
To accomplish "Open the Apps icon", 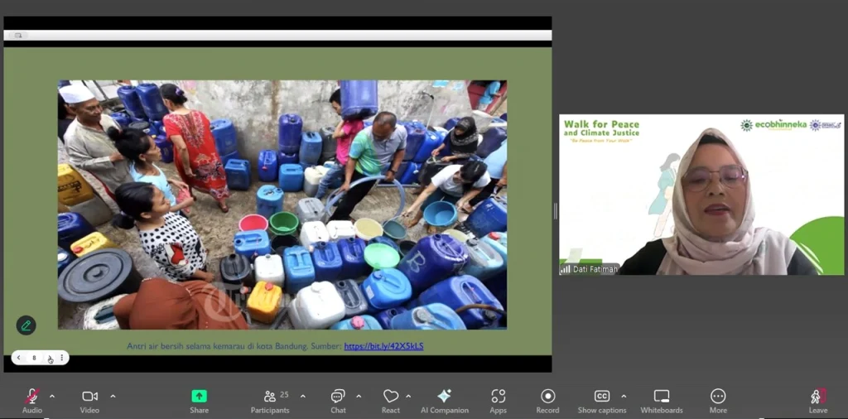I will click(x=498, y=397).
